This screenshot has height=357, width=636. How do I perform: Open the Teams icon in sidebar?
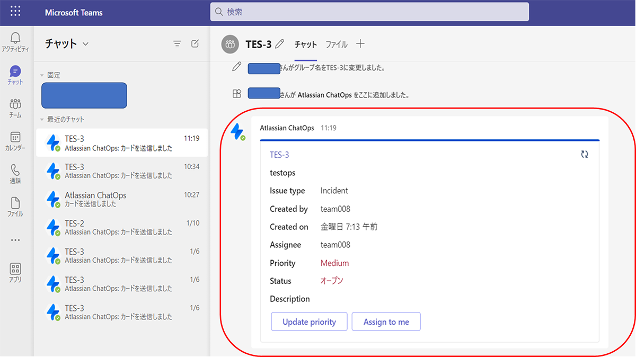(x=15, y=104)
